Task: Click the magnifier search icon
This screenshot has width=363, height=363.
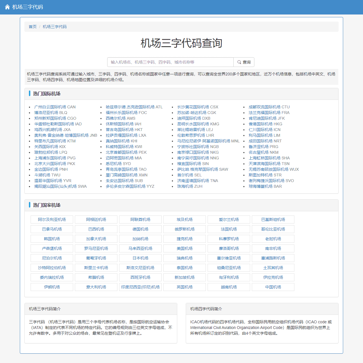Action: tap(240, 62)
